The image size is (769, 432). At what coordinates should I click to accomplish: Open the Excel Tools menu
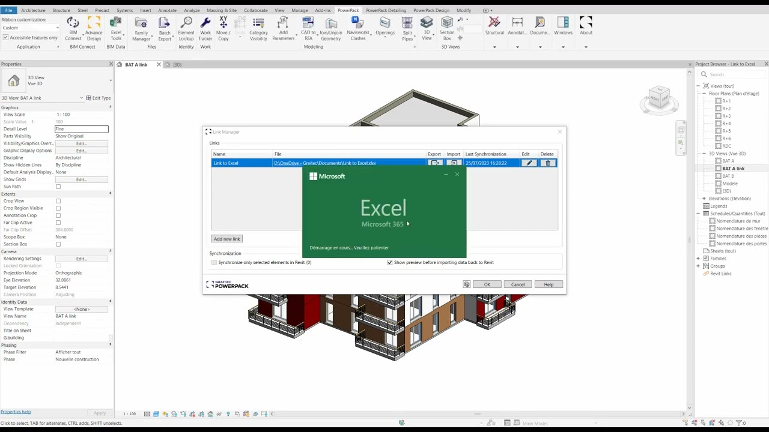pyautogui.click(x=116, y=28)
